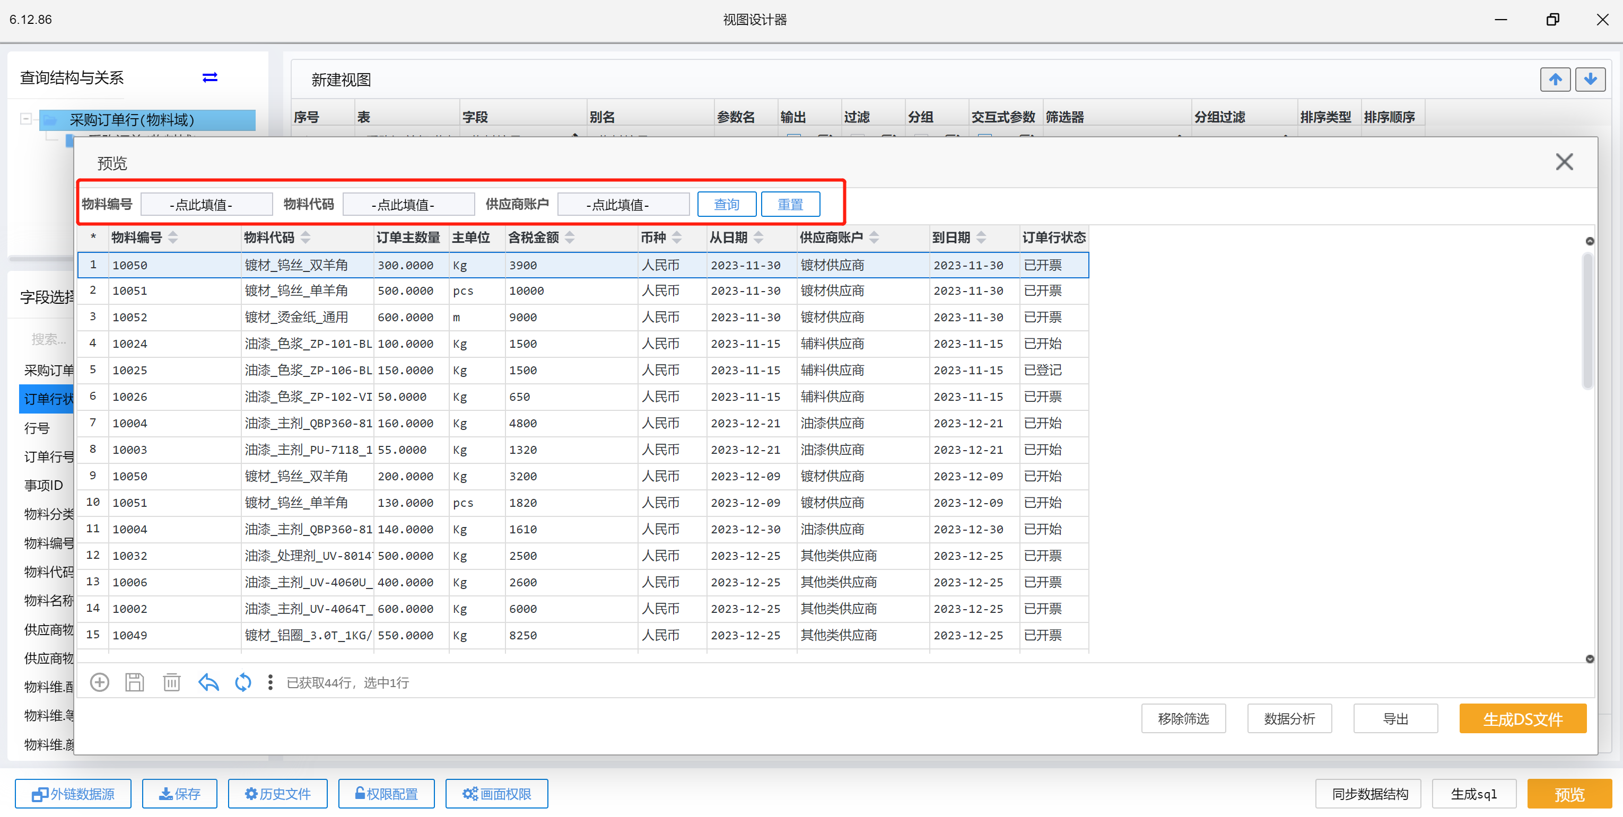This screenshot has height=817, width=1623.
Task: Click the 移除筛选 button
Action: point(1183,719)
